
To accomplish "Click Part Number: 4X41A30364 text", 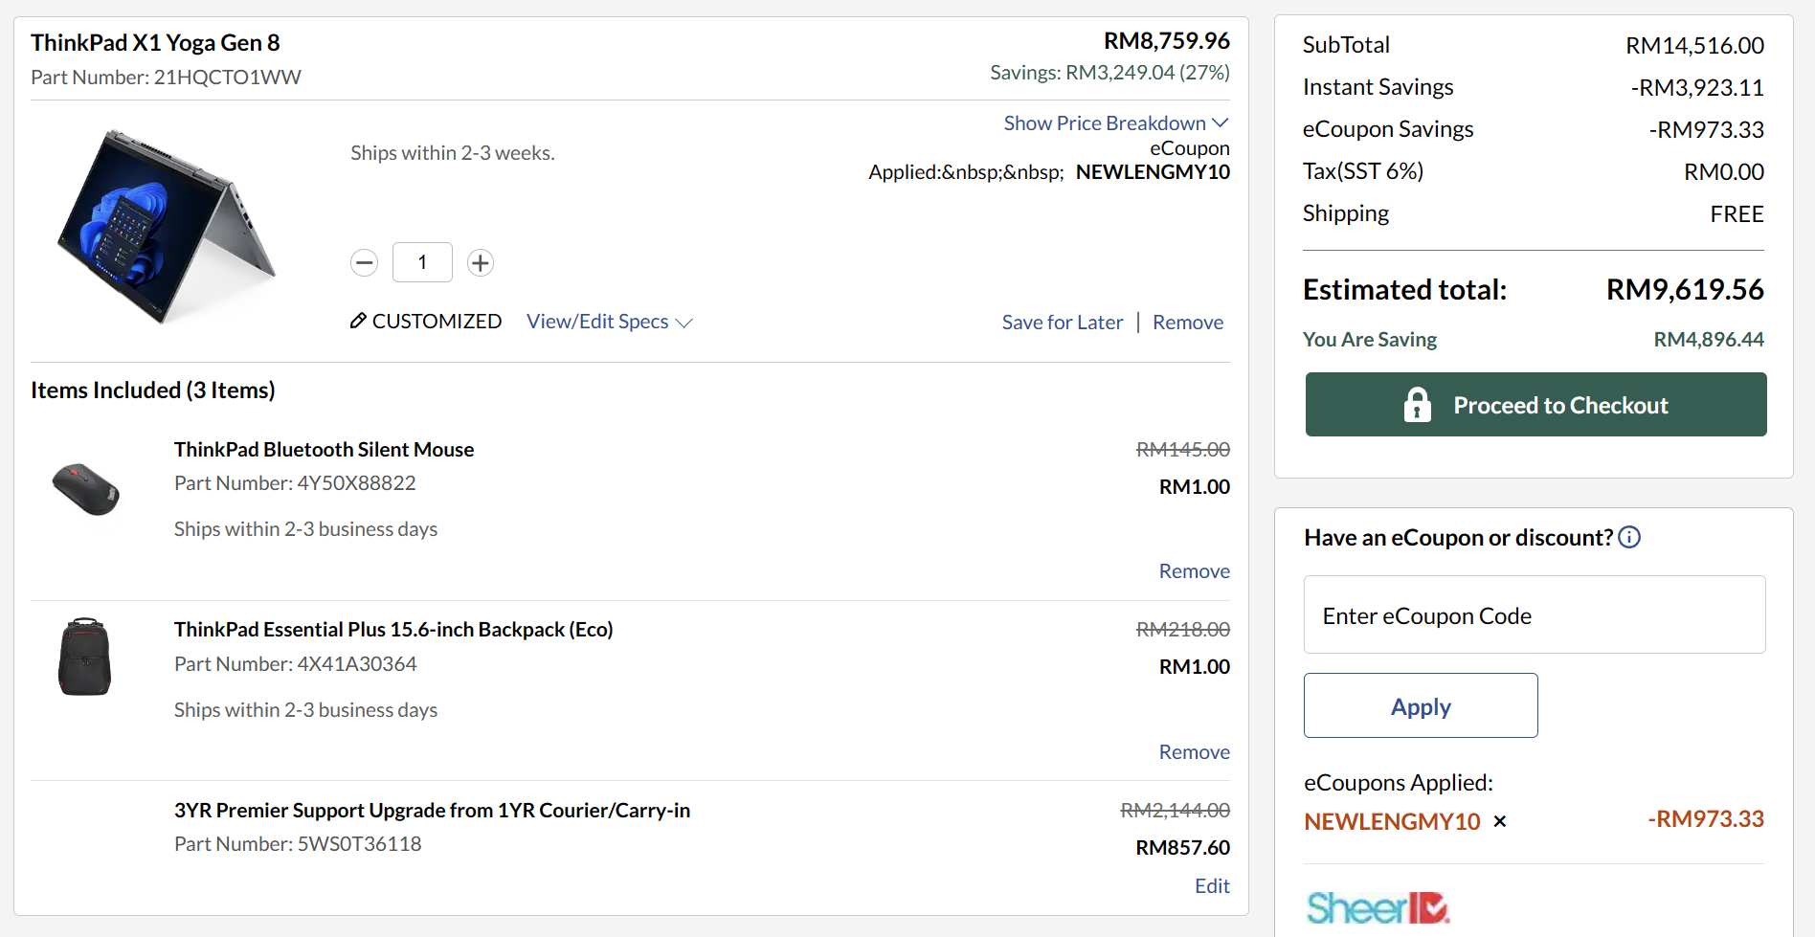I will click(x=295, y=664).
